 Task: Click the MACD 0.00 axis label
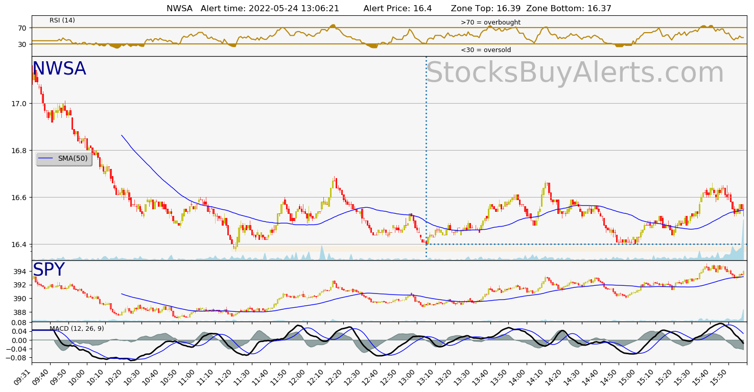pos(20,340)
